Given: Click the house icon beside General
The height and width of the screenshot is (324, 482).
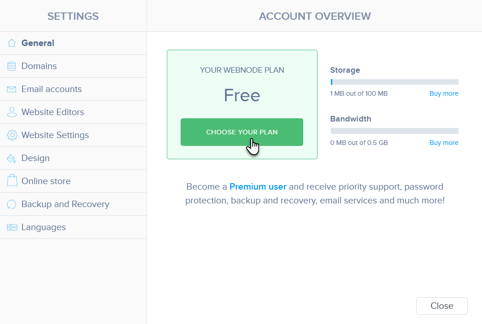Looking at the screenshot, I should (12, 43).
